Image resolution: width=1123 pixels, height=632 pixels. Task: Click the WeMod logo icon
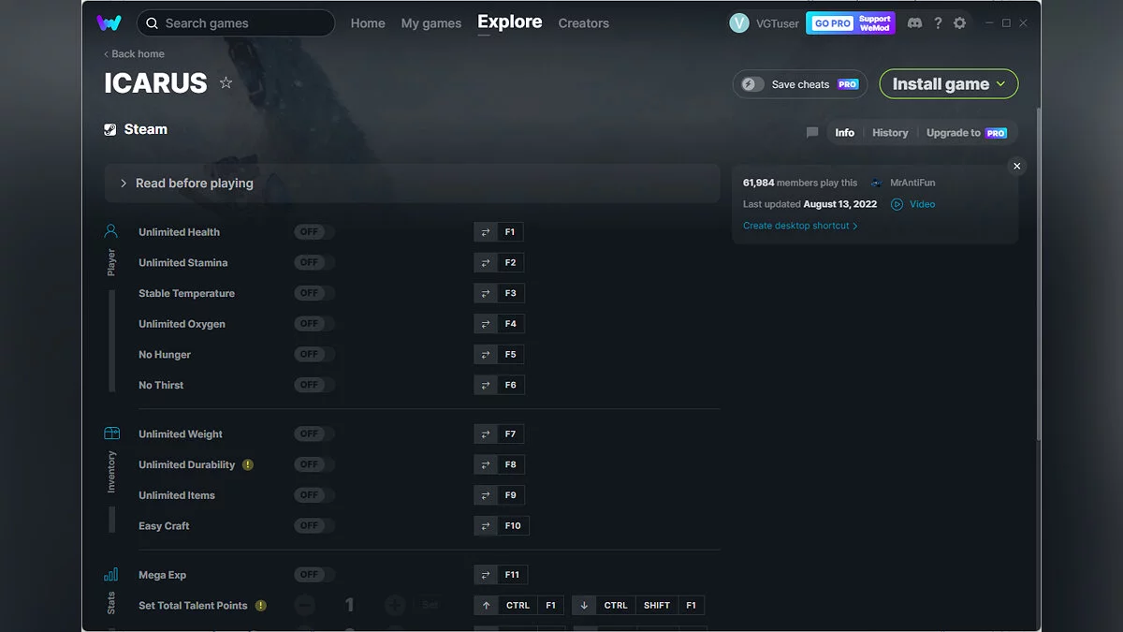click(109, 23)
